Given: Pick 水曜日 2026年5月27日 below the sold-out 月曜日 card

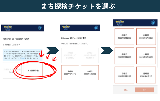Looking at the screenshot, I should [x=70, y=73].
